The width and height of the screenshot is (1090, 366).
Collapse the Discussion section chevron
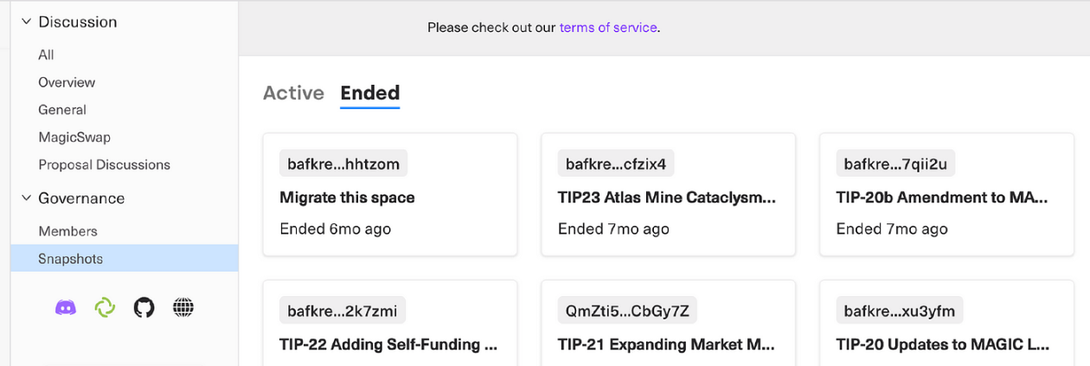click(26, 22)
